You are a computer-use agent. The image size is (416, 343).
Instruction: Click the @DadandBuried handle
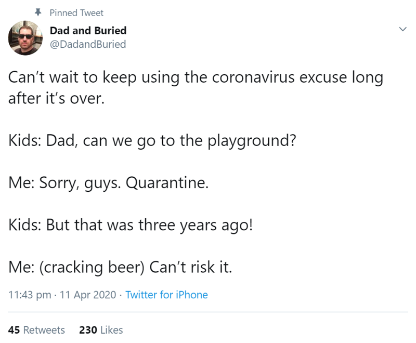[x=88, y=44]
